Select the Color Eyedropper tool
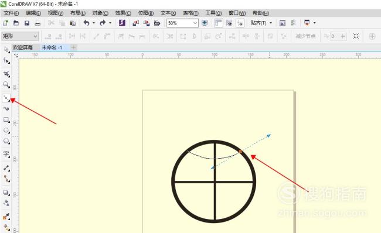 tap(6, 217)
